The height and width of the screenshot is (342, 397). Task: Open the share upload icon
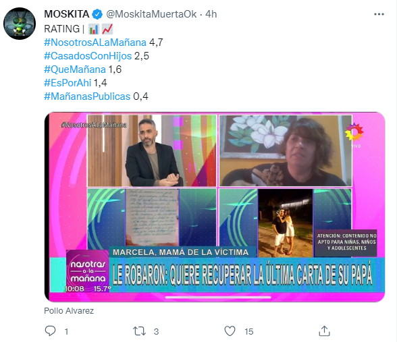click(x=324, y=331)
